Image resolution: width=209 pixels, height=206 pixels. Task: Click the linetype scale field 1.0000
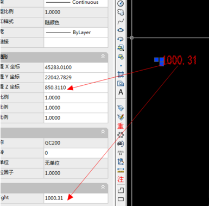click(x=76, y=12)
